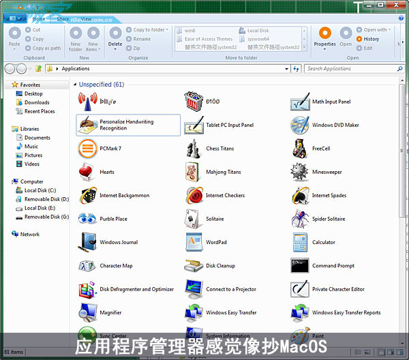Expand the Move to folder gallery
The height and width of the screenshot is (360, 409).
click(304, 48)
